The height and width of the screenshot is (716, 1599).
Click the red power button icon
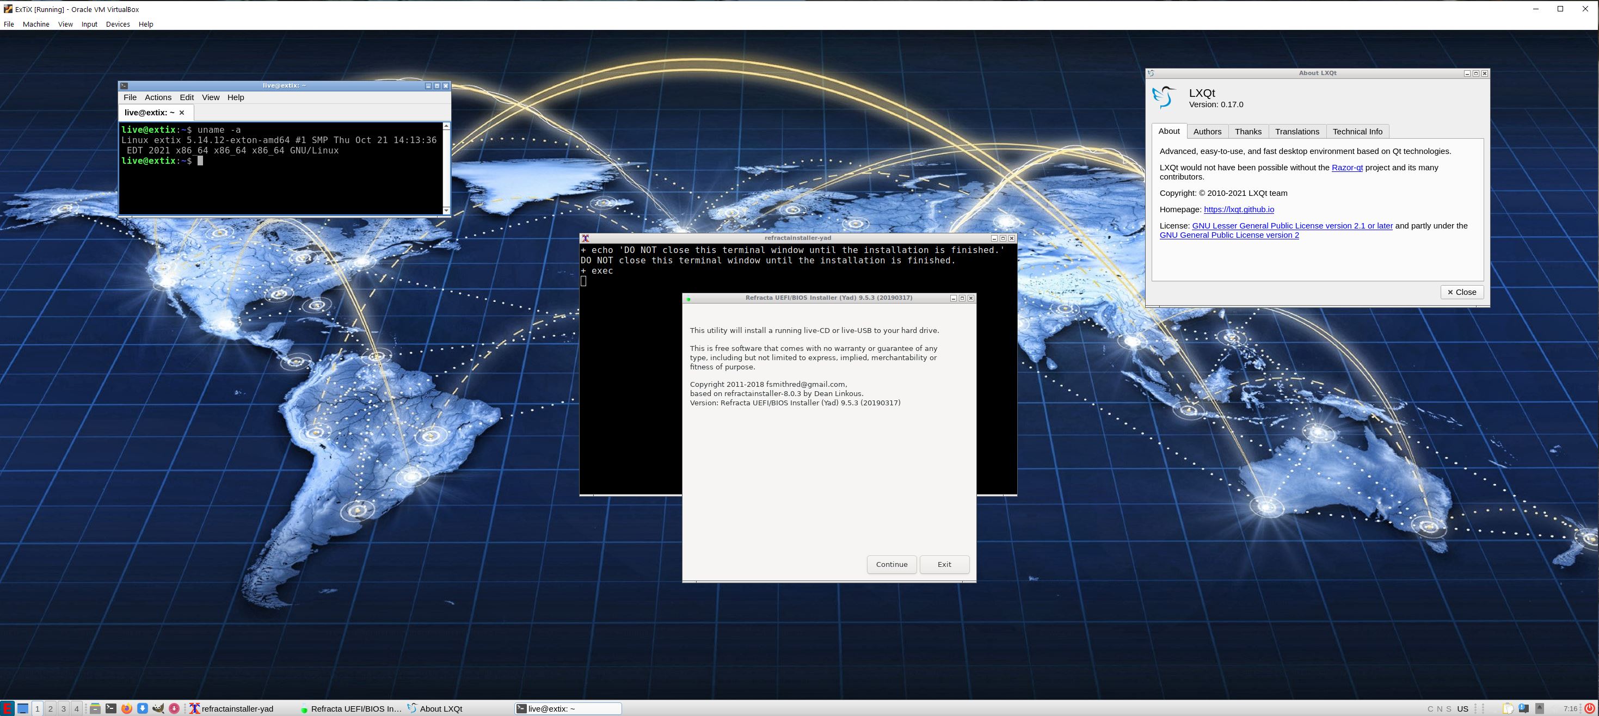point(1590,708)
